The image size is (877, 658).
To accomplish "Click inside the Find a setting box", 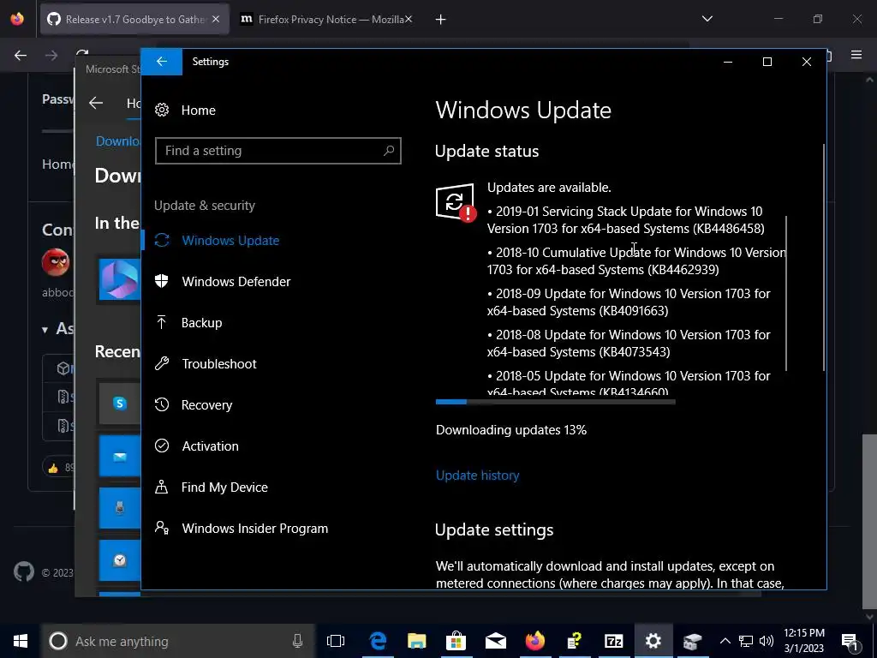I will pyautogui.click(x=278, y=151).
